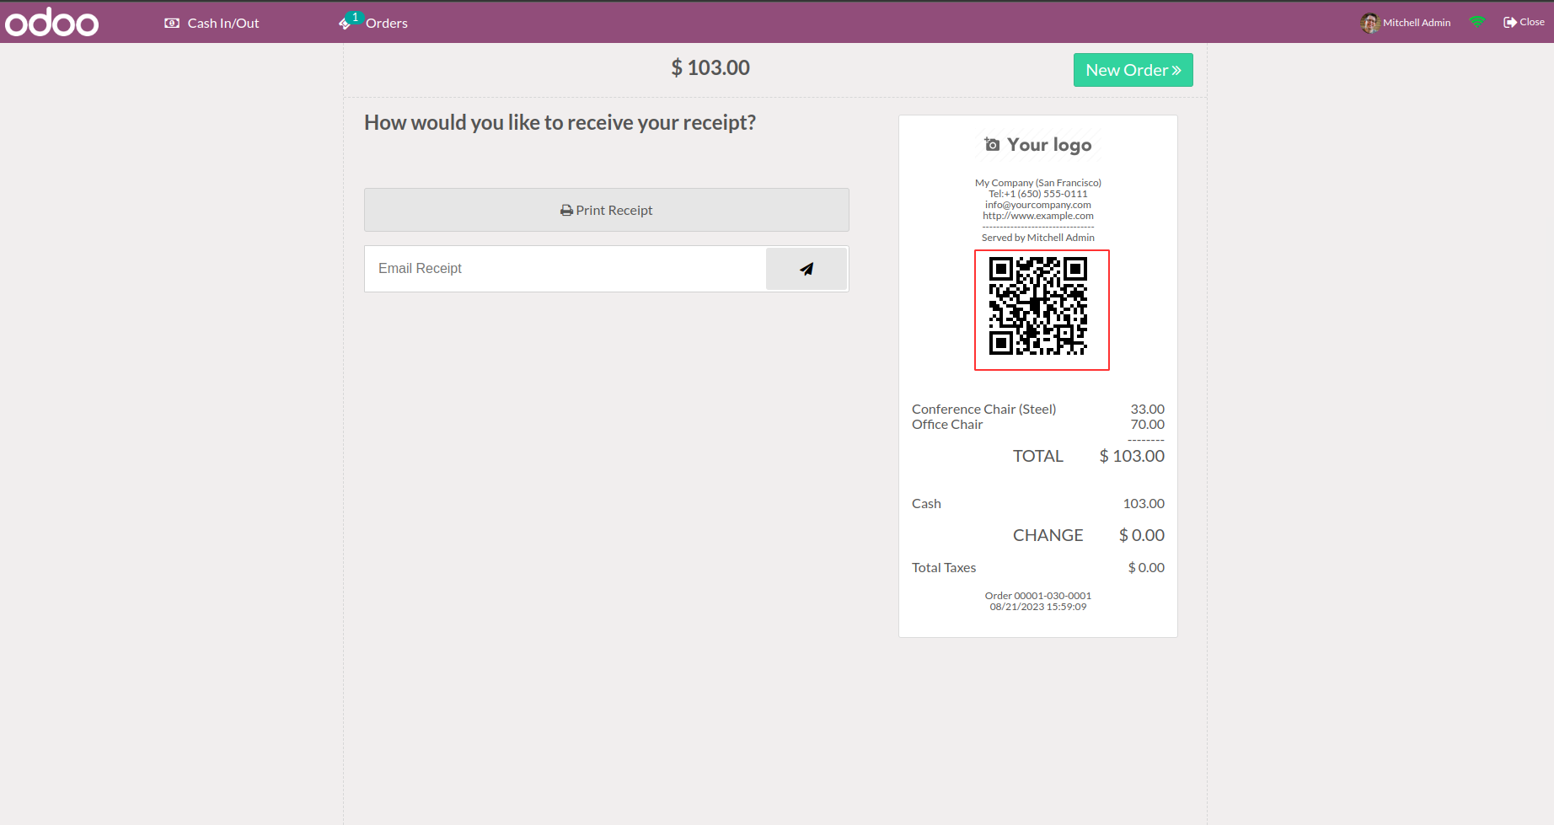The width and height of the screenshot is (1554, 825).
Task: Close the Point of Sale session
Action: (1524, 22)
